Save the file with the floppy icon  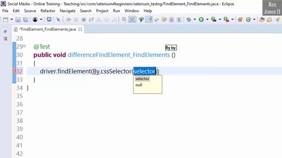pos(18,19)
